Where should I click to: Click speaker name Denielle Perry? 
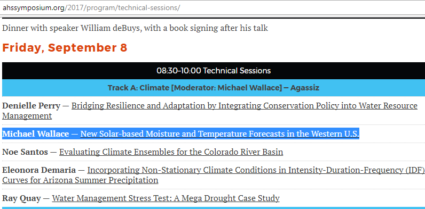pos(31,106)
